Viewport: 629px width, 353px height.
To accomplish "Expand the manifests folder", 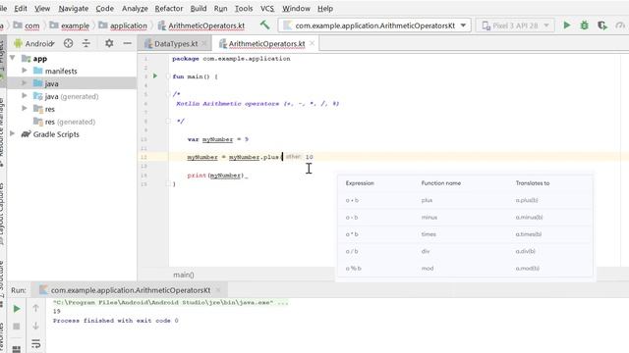I will click(25, 71).
